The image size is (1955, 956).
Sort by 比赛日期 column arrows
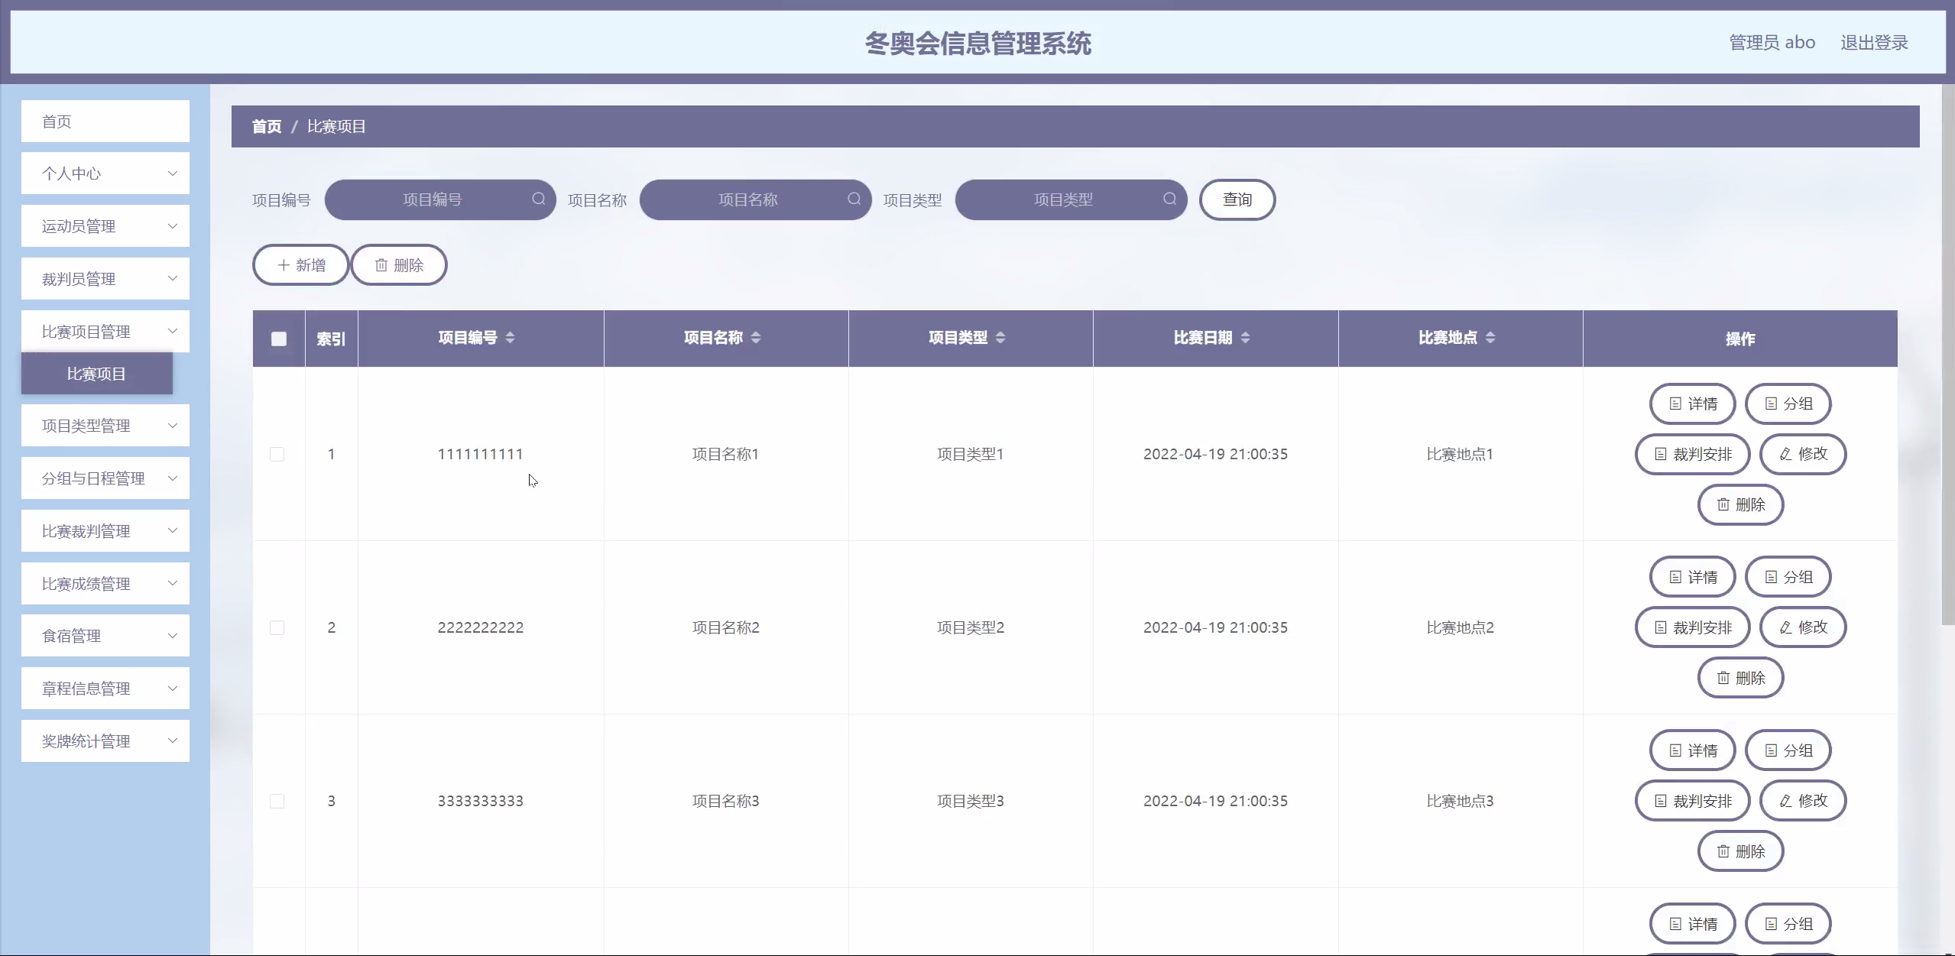(x=1245, y=338)
